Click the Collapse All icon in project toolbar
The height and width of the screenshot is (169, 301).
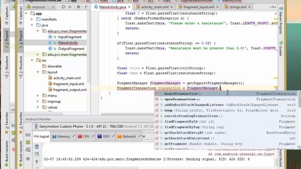click(x=70, y=7)
